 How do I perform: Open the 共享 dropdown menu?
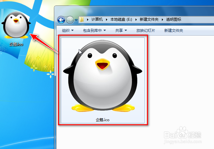(121, 30)
